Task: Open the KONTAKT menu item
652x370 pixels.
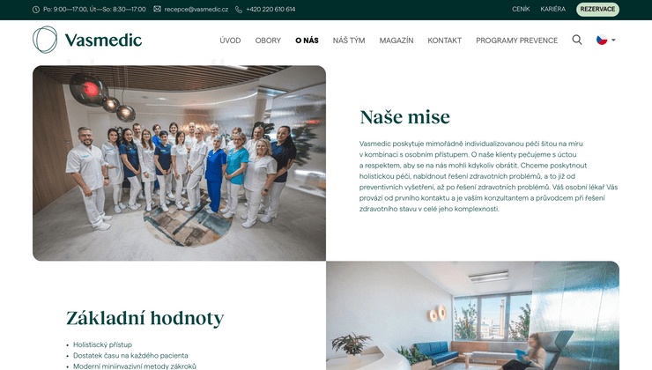Action: coord(445,41)
